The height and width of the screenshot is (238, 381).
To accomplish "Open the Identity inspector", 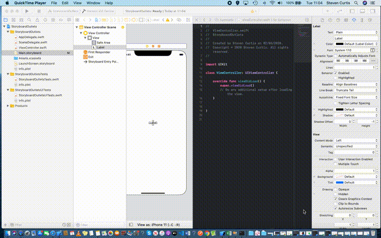I will tap(346, 20).
